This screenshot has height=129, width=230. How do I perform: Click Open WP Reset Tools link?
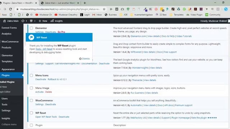[46, 117]
